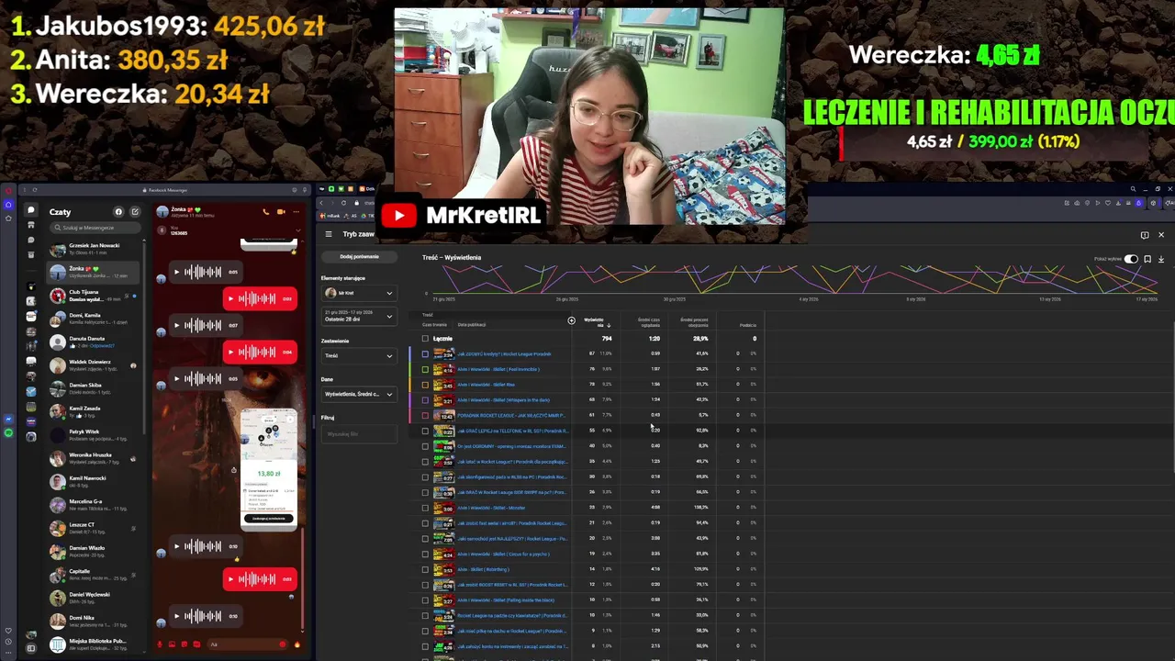
Task: Select the Polubienia column header
Action: [x=747, y=324]
